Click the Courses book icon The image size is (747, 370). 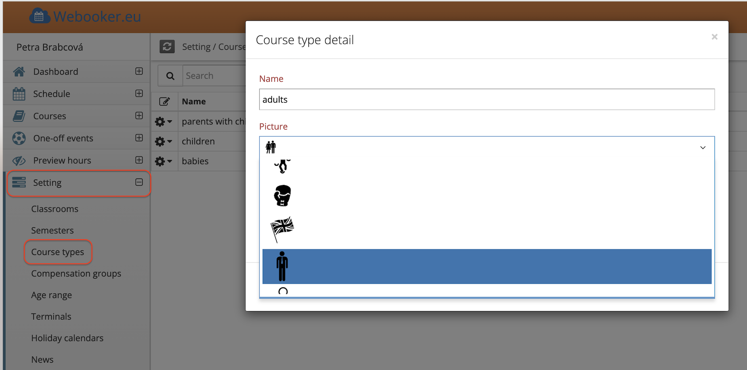point(19,116)
